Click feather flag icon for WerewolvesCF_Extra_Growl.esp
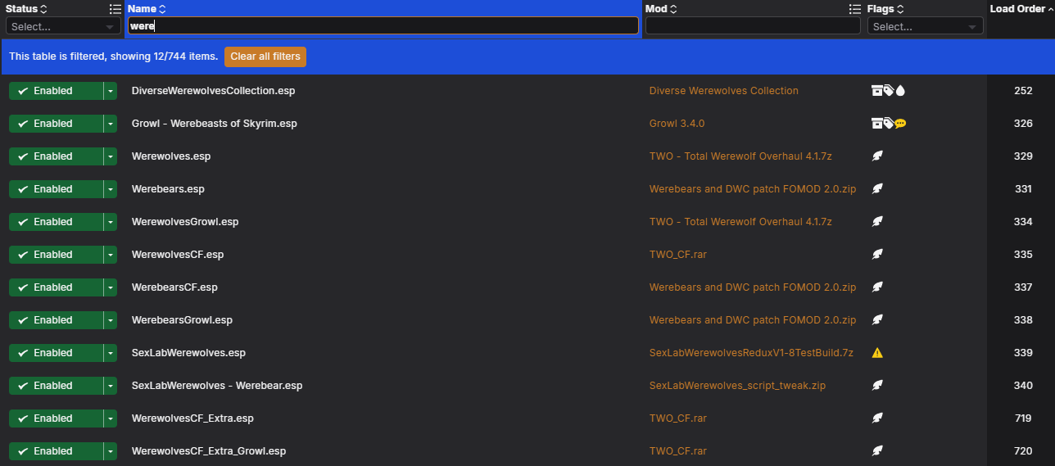The image size is (1055, 466). click(x=877, y=451)
